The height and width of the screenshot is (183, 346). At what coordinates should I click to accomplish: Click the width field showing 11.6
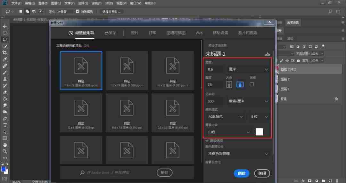[x=214, y=69]
